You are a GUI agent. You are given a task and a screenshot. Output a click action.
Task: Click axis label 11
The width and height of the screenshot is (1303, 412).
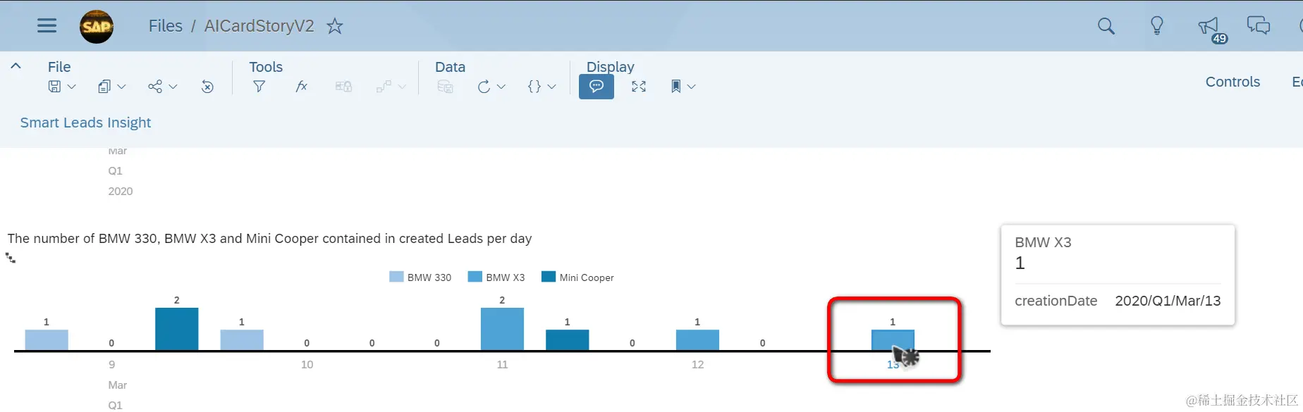click(x=502, y=365)
